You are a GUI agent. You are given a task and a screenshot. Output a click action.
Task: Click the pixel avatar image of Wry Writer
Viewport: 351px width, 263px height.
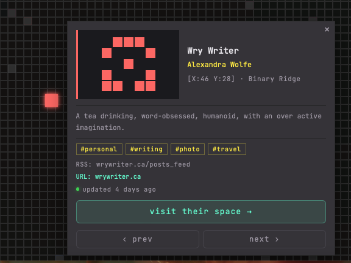coord(127,64)
